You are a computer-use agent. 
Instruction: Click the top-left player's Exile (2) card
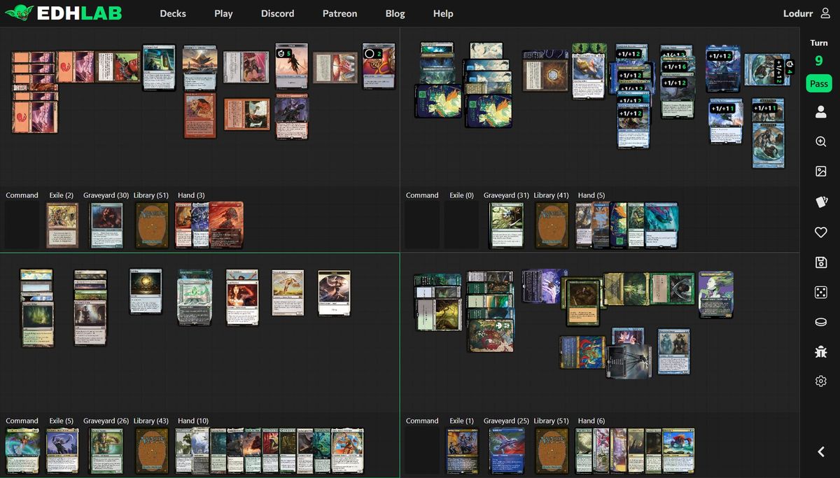pyautogui.click(x=64, y=225)
